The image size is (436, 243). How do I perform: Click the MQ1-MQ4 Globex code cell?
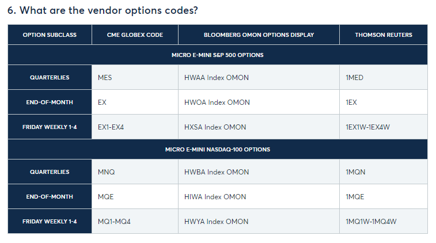114,222
